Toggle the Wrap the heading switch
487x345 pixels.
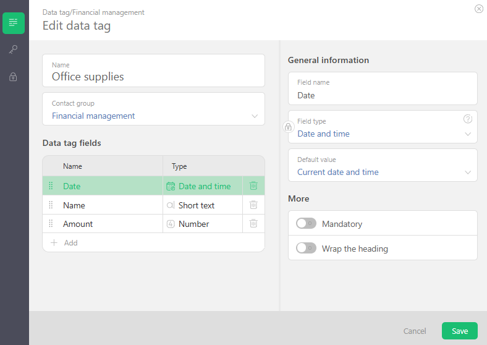click(306, 248)
